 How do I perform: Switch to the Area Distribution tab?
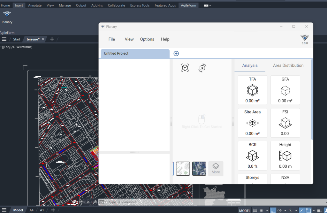288,65
